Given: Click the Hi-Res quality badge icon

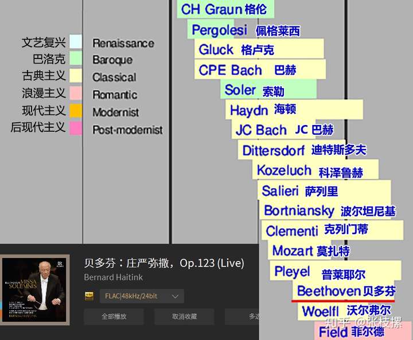Looking at the screenshot, I should pos(89,296).
